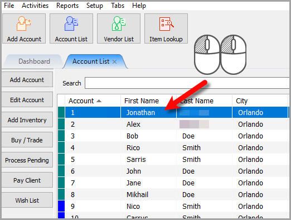Click the Pay Client button
The image size is (291, 220).
(x=27, y=180)
